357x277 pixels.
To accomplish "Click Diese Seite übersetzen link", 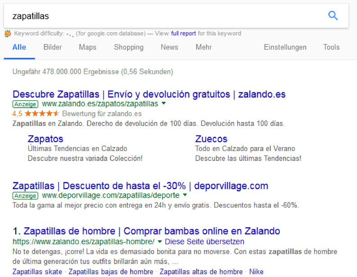I will click(x=204, y=242).
